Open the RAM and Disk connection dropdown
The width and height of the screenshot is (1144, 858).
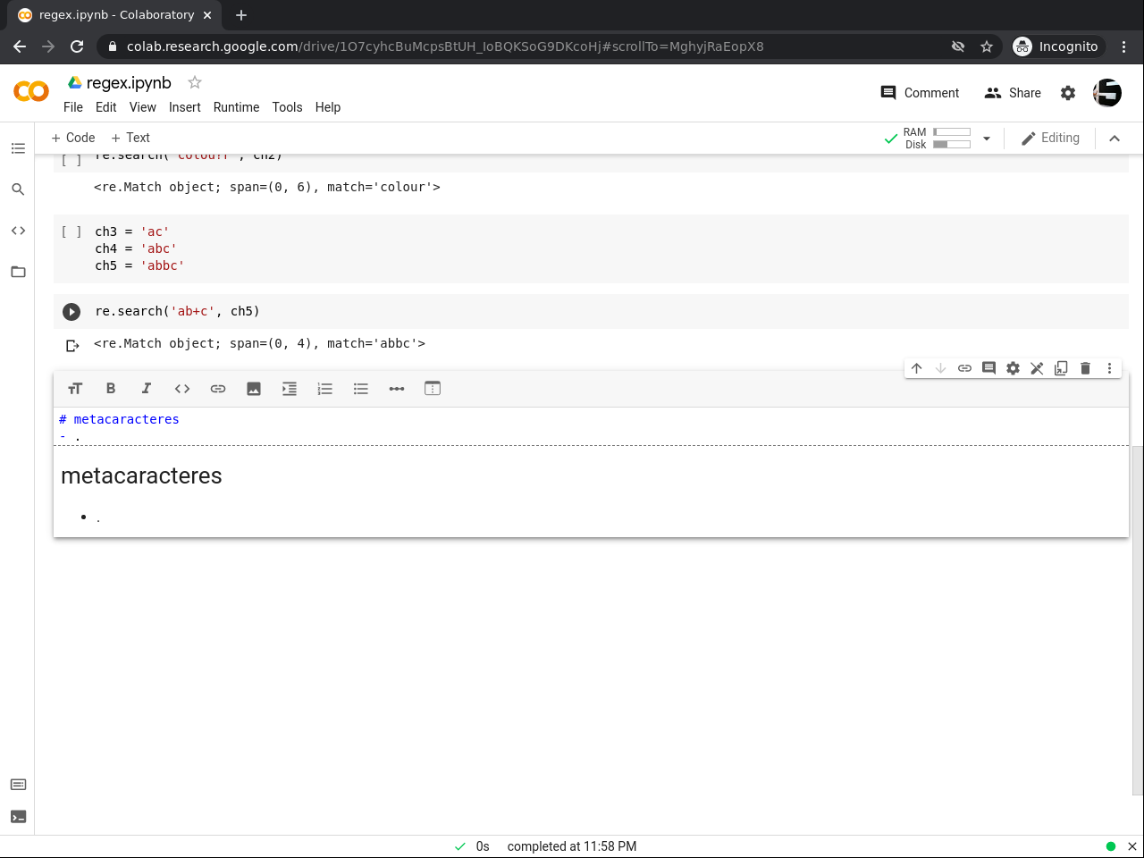[987, 139]
